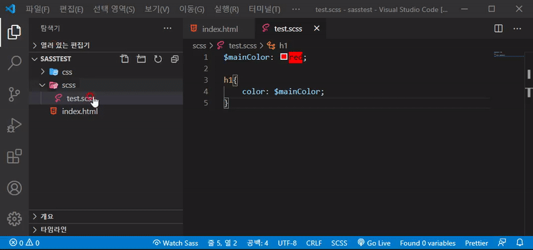Change line endings via CRLF

point(314,243)
